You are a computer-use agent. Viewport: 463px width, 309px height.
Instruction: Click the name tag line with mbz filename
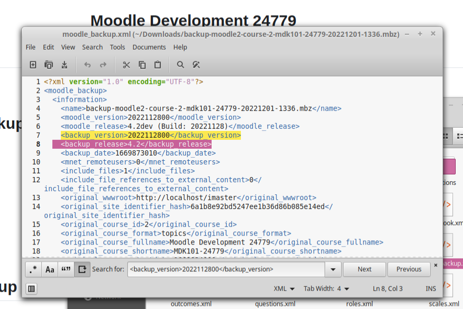coord(201,108)
